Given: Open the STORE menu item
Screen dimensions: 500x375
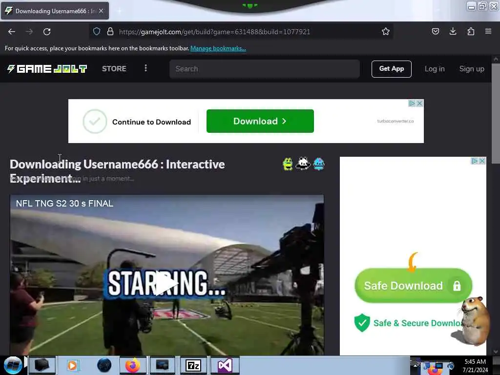Looking at the screenshot, I should tap(114, 69).
